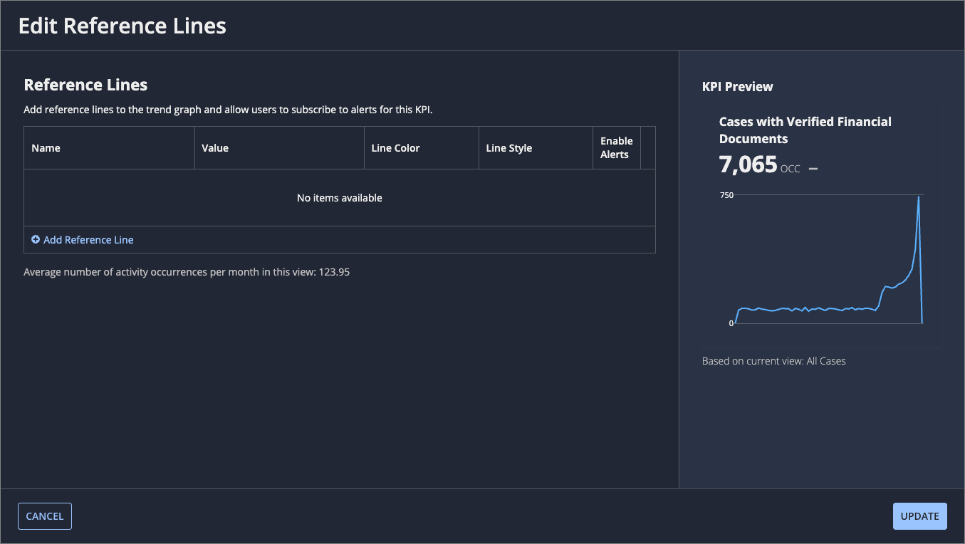This screenshot has height=544, width=965.
Task: Select the Line Style column header
Action: [x=536, y=148]
